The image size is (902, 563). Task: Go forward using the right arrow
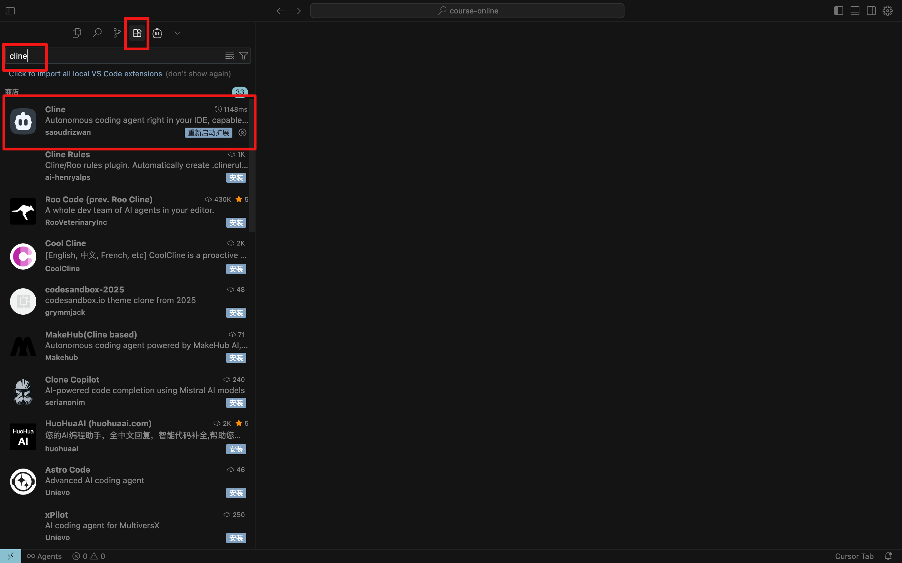coord(297,11)
